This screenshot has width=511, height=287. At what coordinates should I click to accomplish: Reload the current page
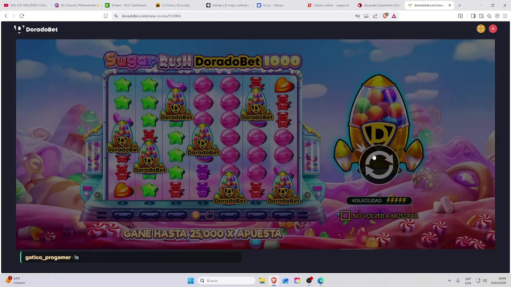[x=22, y=16]
